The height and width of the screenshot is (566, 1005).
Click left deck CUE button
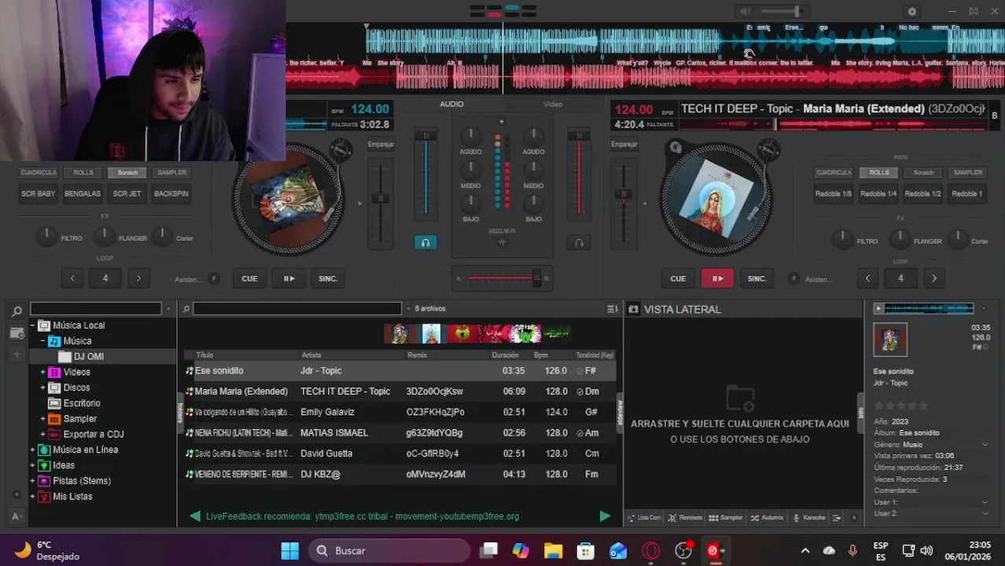click(x=249, y=278)
